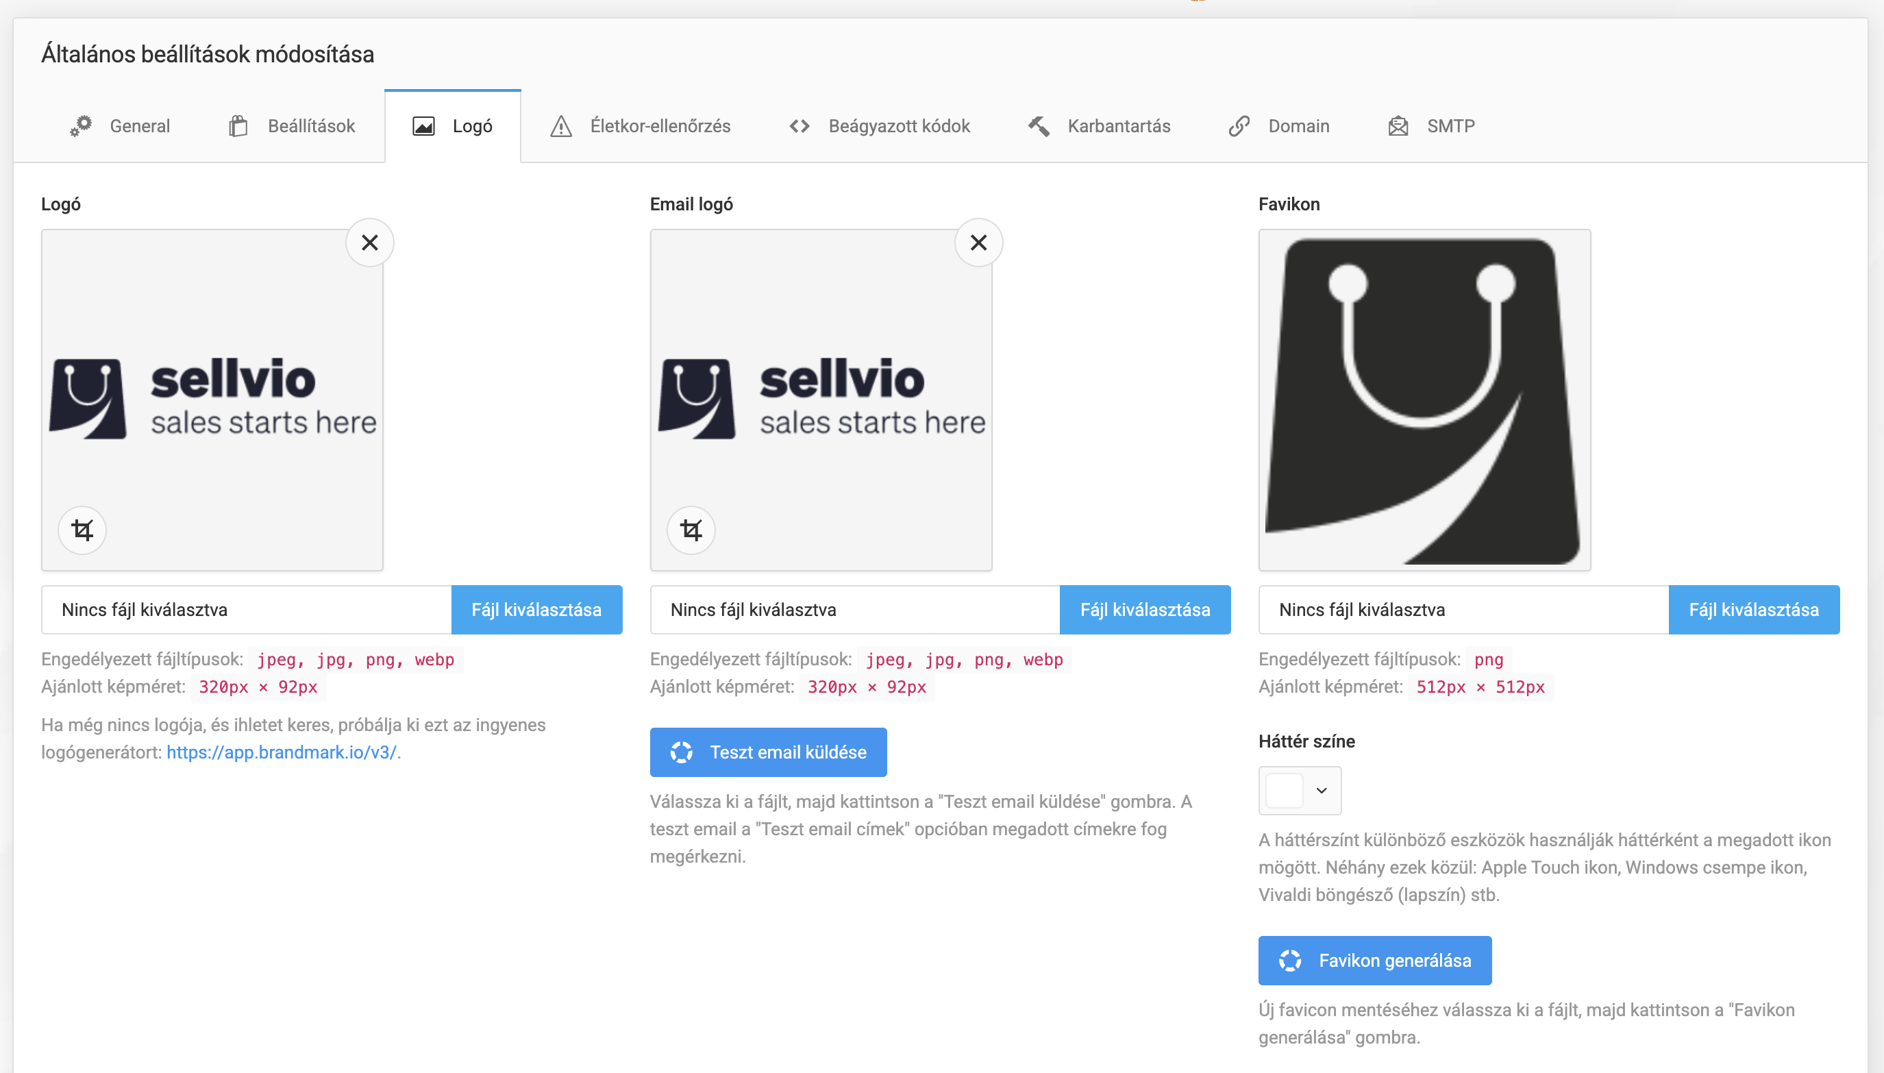Click the spinner icon in Teszt email küldése
1884x1073 pixels.
(x=682, y=752)
